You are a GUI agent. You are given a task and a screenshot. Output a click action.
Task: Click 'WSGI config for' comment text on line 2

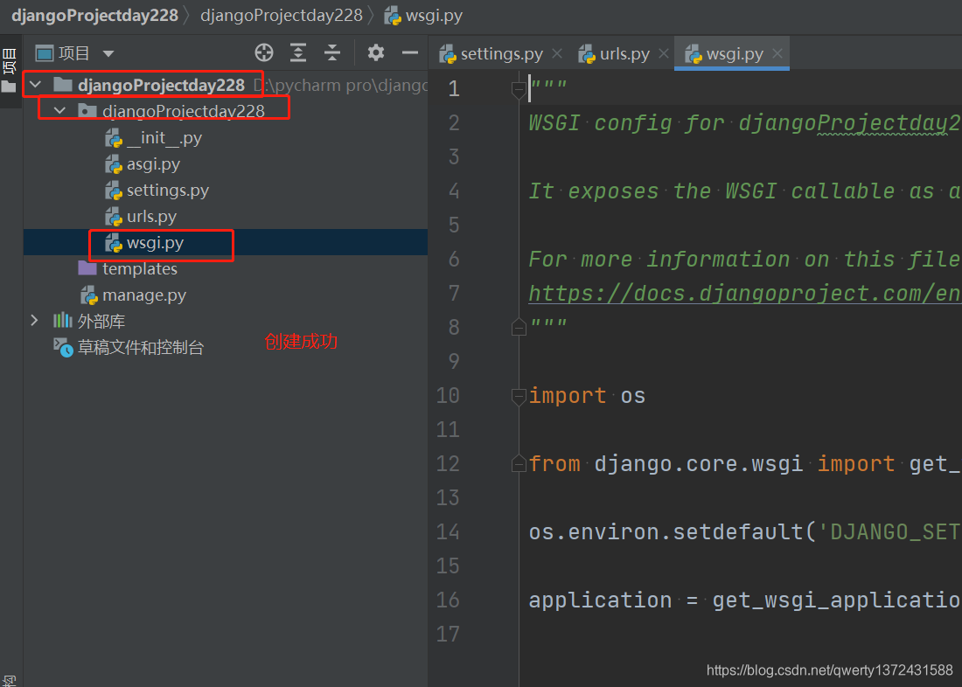626,123
